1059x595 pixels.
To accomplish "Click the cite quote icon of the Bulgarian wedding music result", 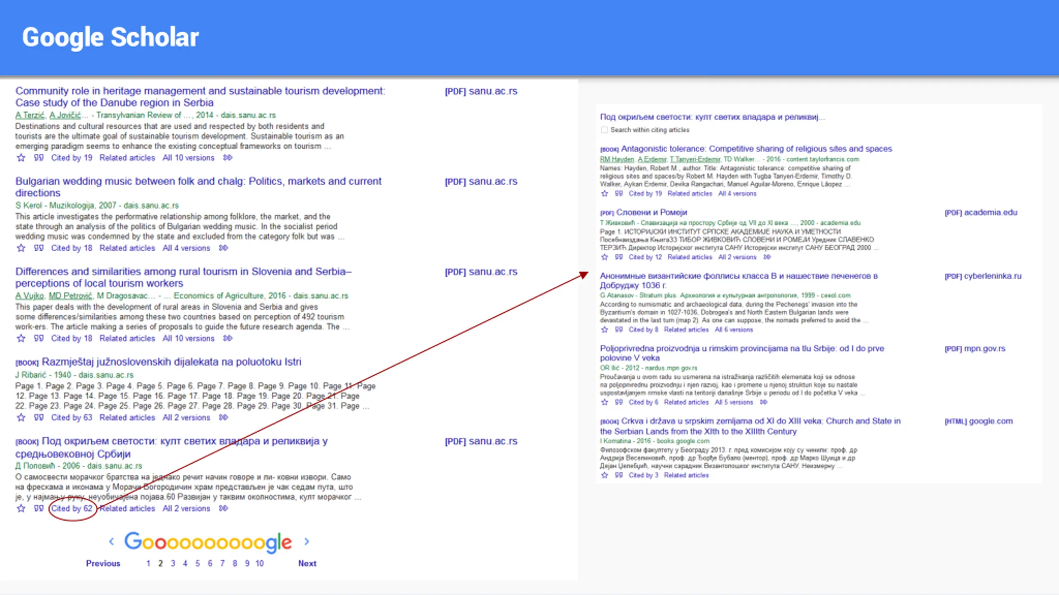I will click(x=38, y=248).
